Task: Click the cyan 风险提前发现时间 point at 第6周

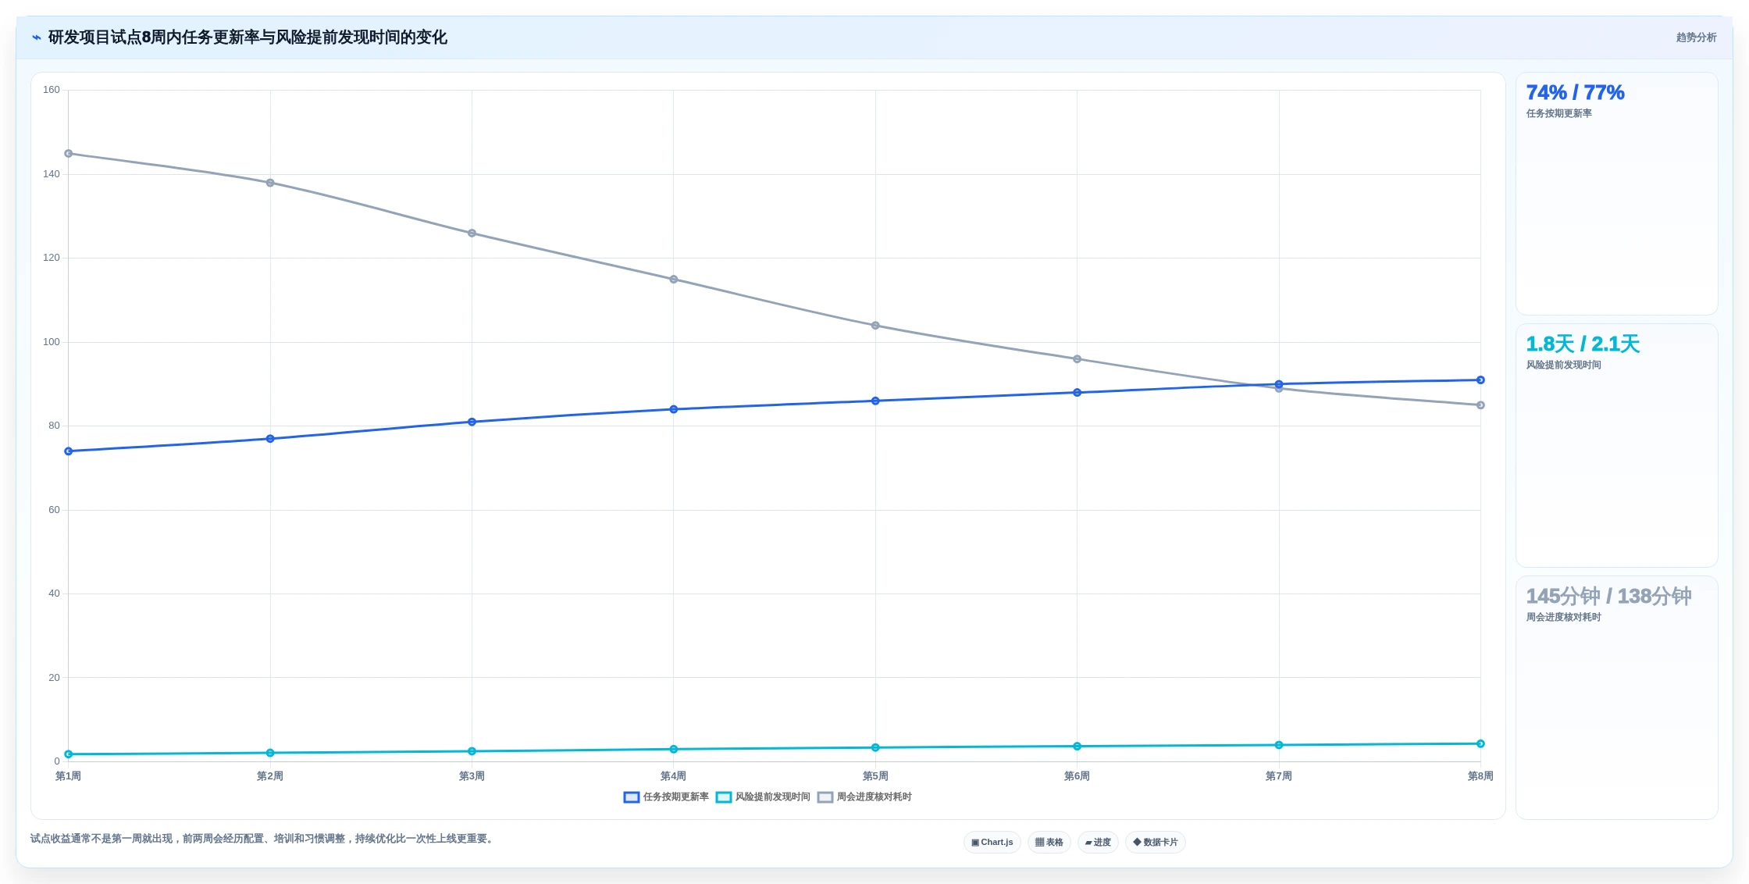Action: (x=1078, y=747)
